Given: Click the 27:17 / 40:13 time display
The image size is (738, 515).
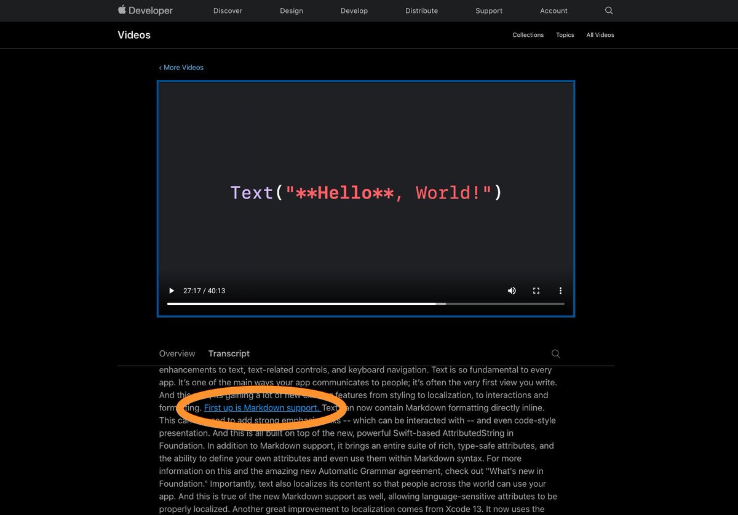Looking at the screenshot, I should click(204, 291).
